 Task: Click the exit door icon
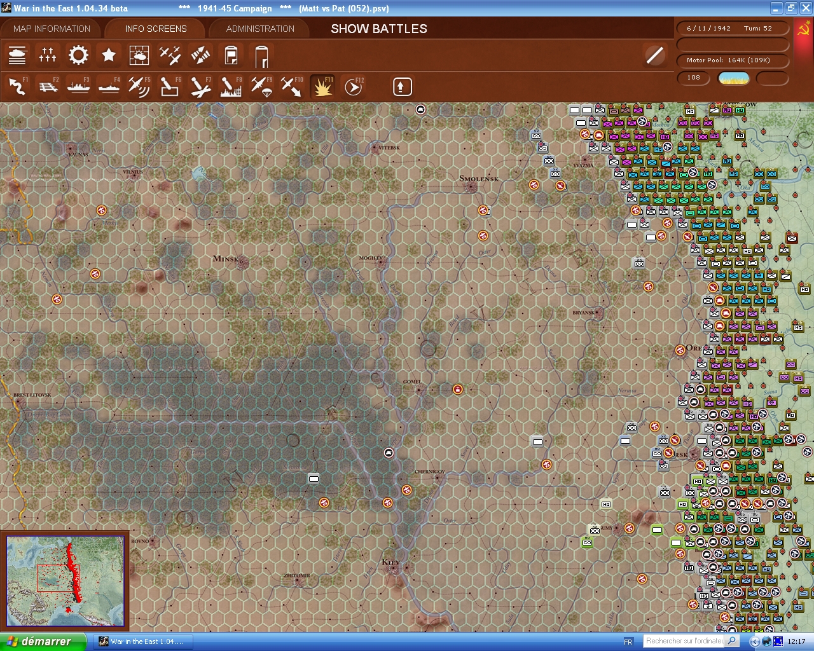pyautogui.click(x=261, y=55)
